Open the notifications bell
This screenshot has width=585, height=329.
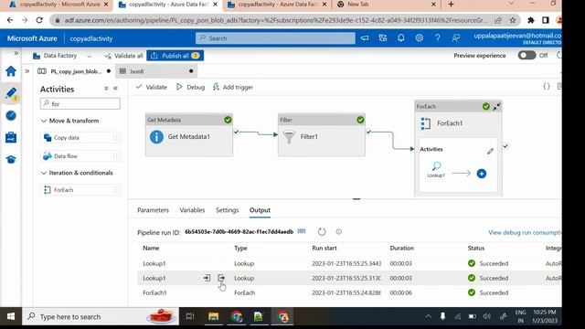click(x=400, y=38)
